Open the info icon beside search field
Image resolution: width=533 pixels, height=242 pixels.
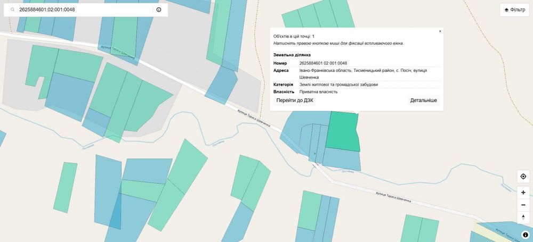click(159, 10)
